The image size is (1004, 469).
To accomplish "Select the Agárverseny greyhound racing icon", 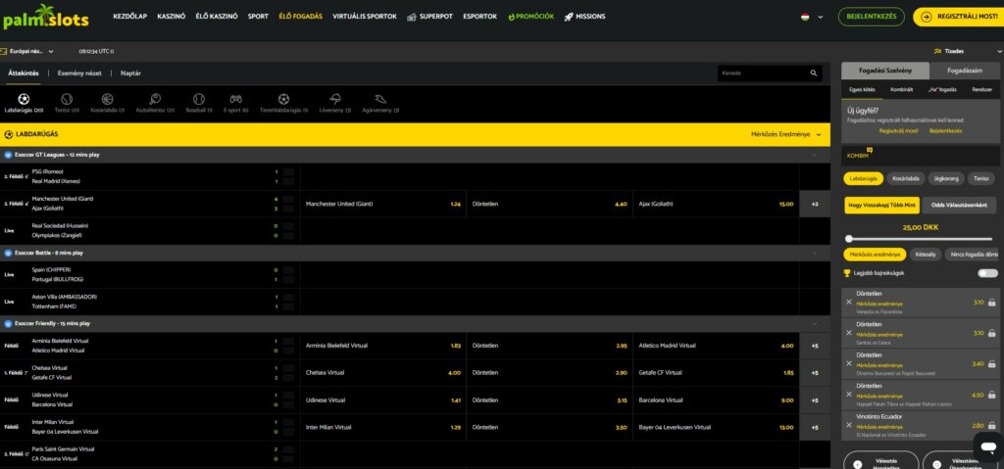I will [x=380, y=99].
